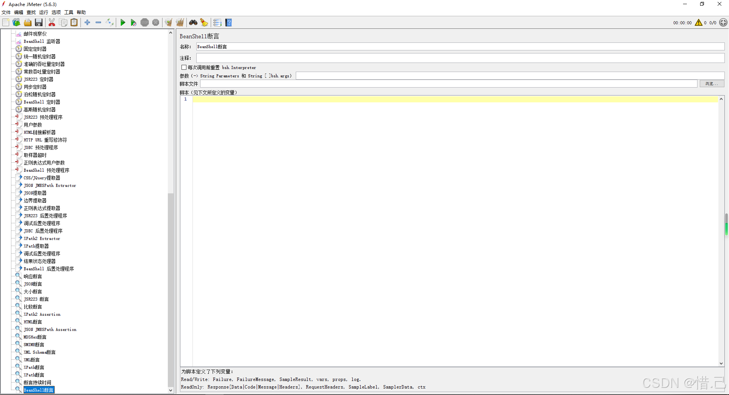This screenshot has width=729, height=395.
Task: Click line 1 of the script editor
Action: click(x=455, y=99)
